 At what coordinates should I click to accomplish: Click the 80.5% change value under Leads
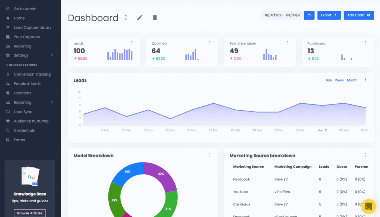(83, 59)
